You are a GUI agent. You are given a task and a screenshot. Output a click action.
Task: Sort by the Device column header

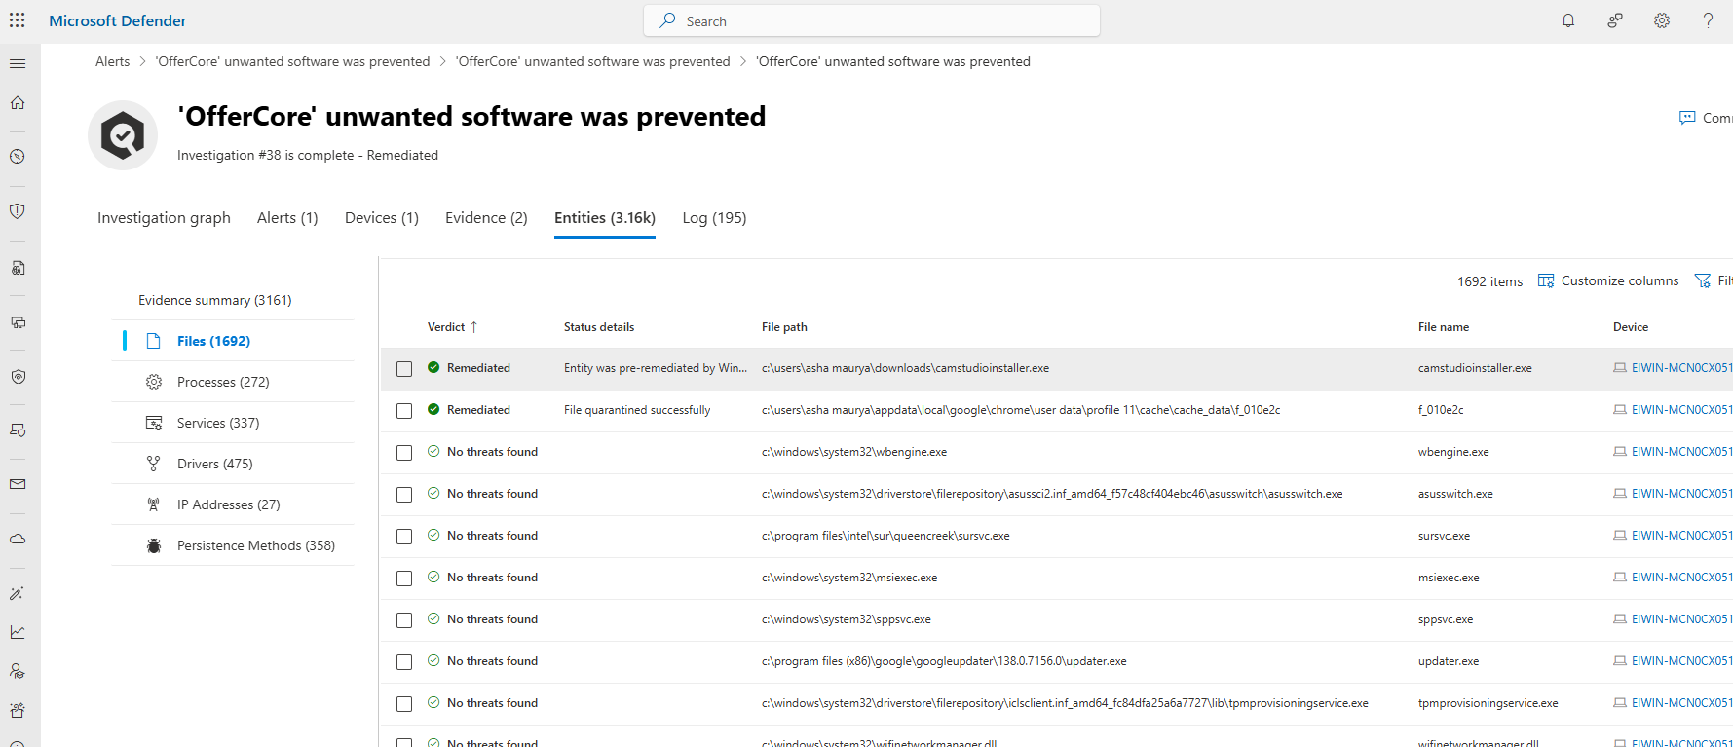(x=1631, y=327)
